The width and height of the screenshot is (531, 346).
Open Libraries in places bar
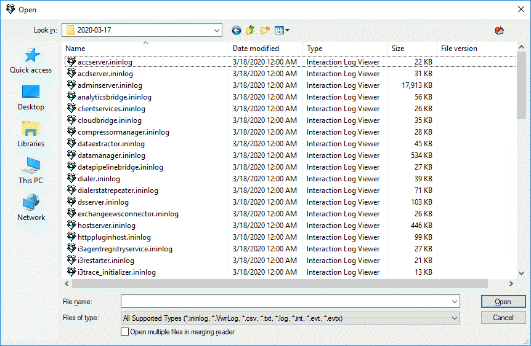coord(31,135)
